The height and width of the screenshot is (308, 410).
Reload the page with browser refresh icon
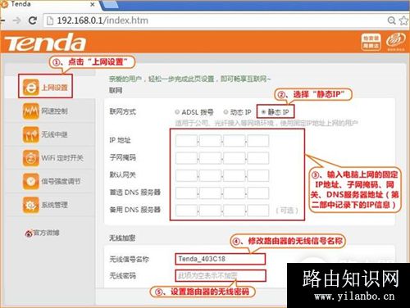[33, 20]
